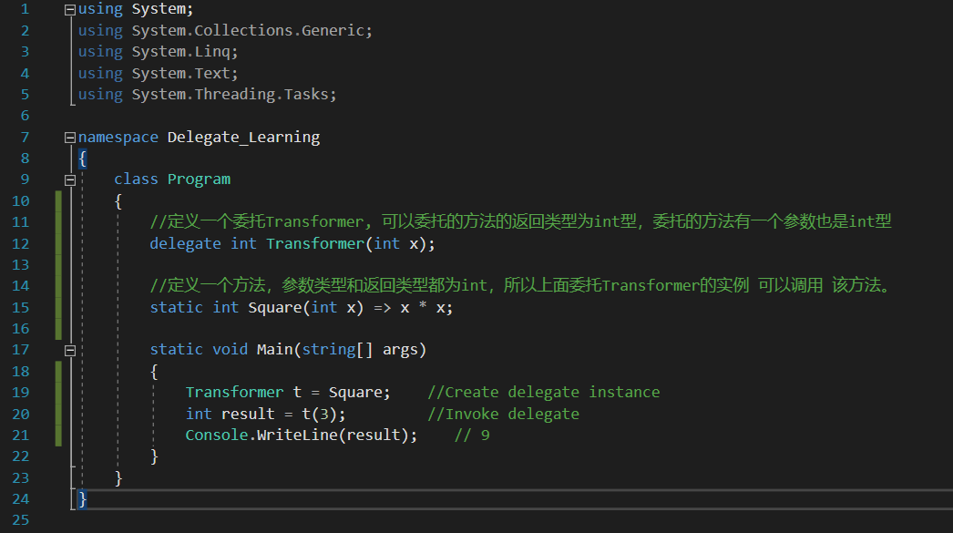Click 'Square;' assignment value on line 19
The image size is (953, 533).
pos(360,393)
